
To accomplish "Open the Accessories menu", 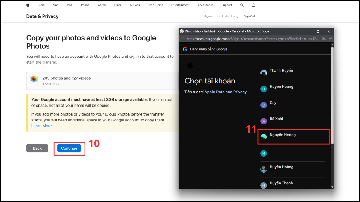I will [x=205, y=5].
